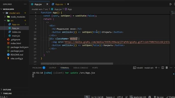This screenshot has width=175, height=98.
Task: Open the PROBLEMS panel tab
Action: (x=39, y=68)
